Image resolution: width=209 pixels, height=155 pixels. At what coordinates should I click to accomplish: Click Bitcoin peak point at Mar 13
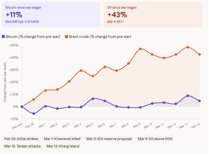188,96
